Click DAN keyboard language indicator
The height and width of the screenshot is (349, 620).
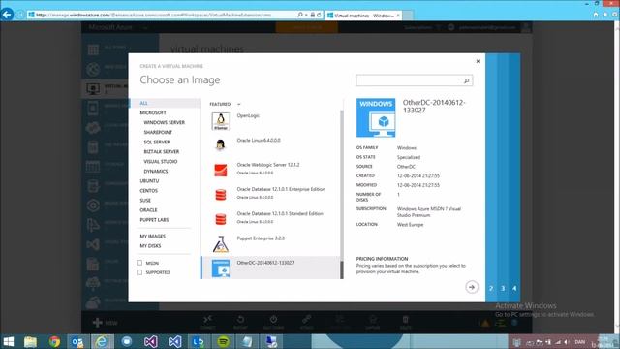pos(579,342)
